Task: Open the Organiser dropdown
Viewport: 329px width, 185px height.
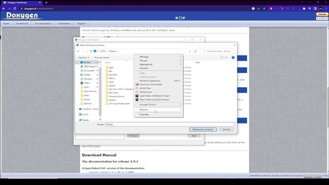Action: tap(83, 58)
